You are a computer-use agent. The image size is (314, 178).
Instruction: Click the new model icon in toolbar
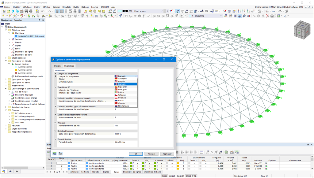coord(4,11)
